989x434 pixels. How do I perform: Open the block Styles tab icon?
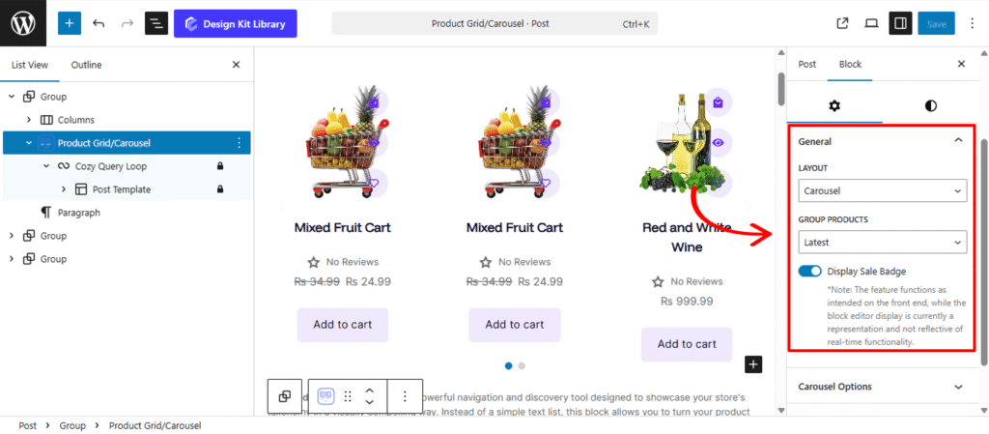[930, 104]
